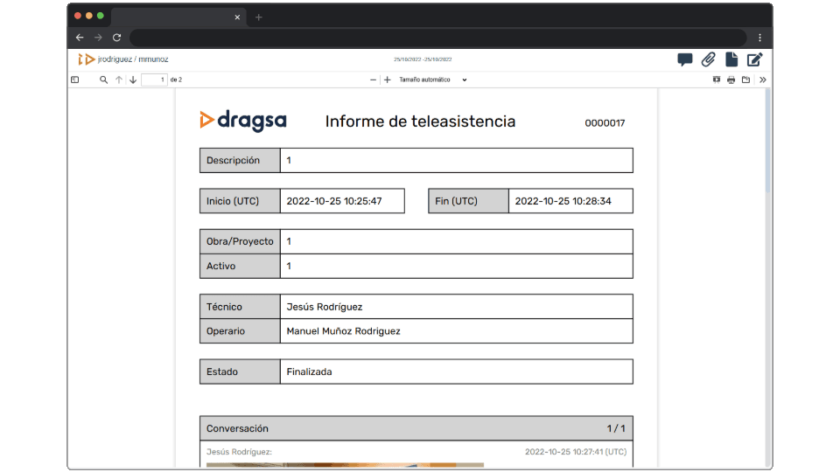This screenshot has width=840, height=472.
Task: Click the download PDF icon
Action: [x=745, y=80]
